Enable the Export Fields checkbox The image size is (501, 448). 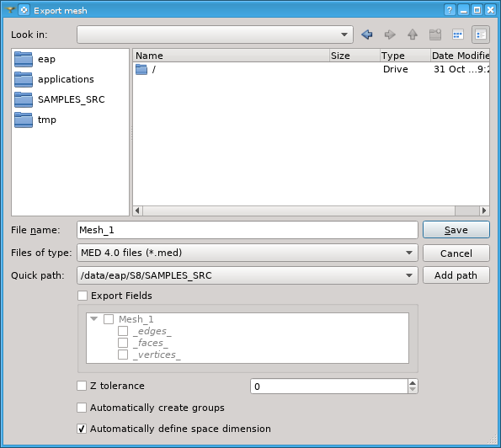click(83, 296)
